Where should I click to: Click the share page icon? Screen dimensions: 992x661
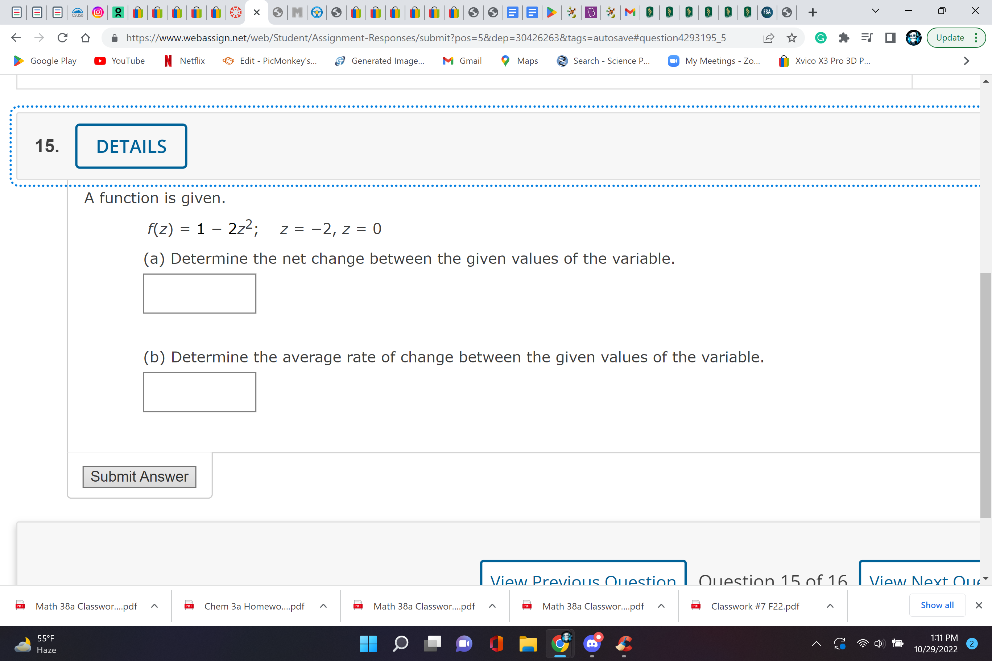pyautogui.click(x=768, y=38)
